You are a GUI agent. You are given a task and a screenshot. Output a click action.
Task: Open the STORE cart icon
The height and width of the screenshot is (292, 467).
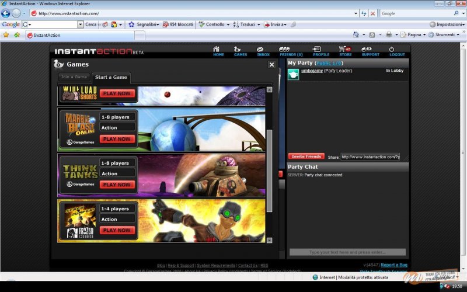pos(345,51)
